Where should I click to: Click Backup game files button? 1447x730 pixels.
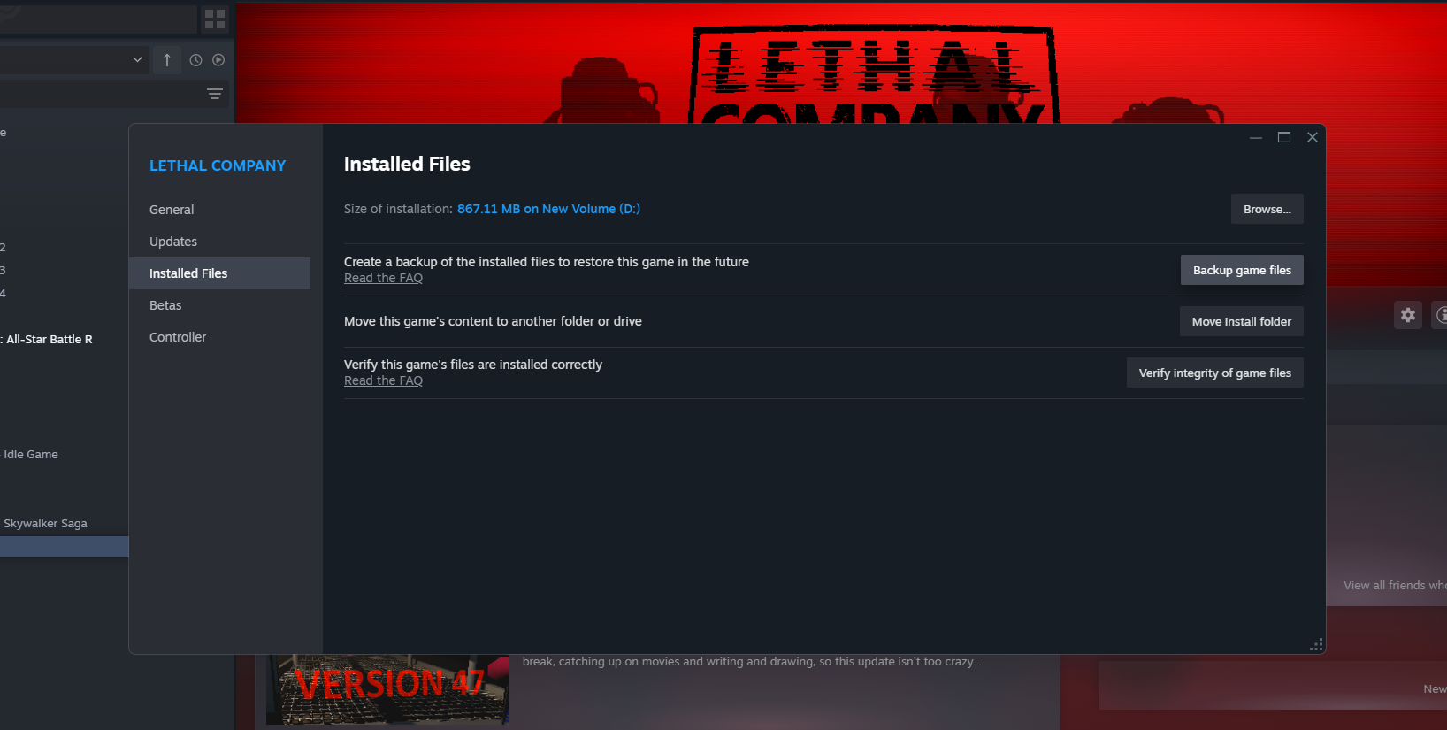[x=1242, y=271]
